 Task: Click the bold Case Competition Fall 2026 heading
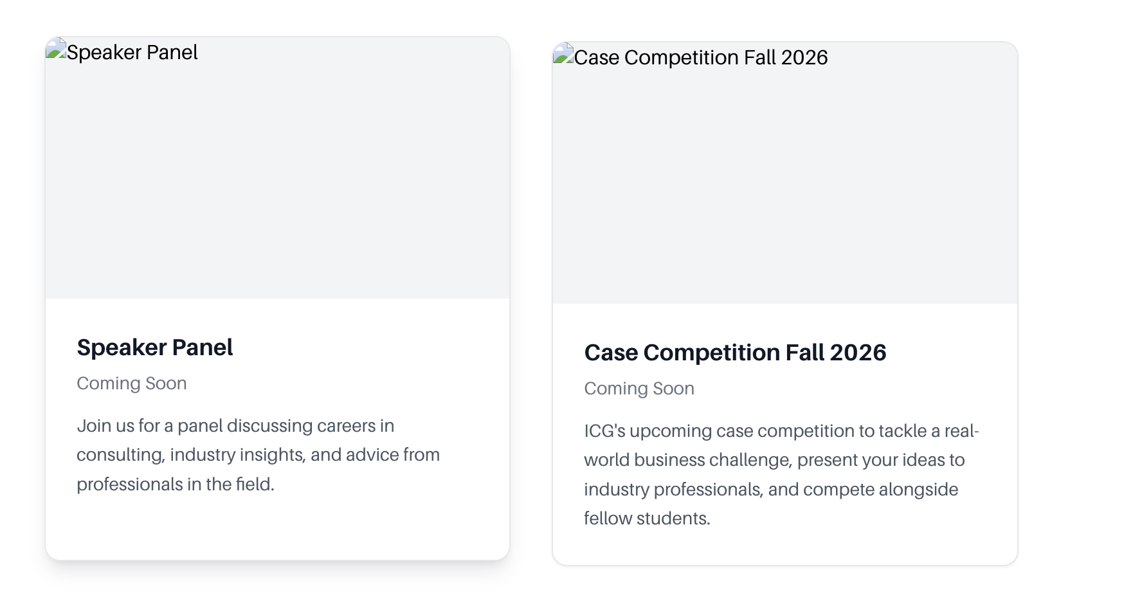coord(735,353)
